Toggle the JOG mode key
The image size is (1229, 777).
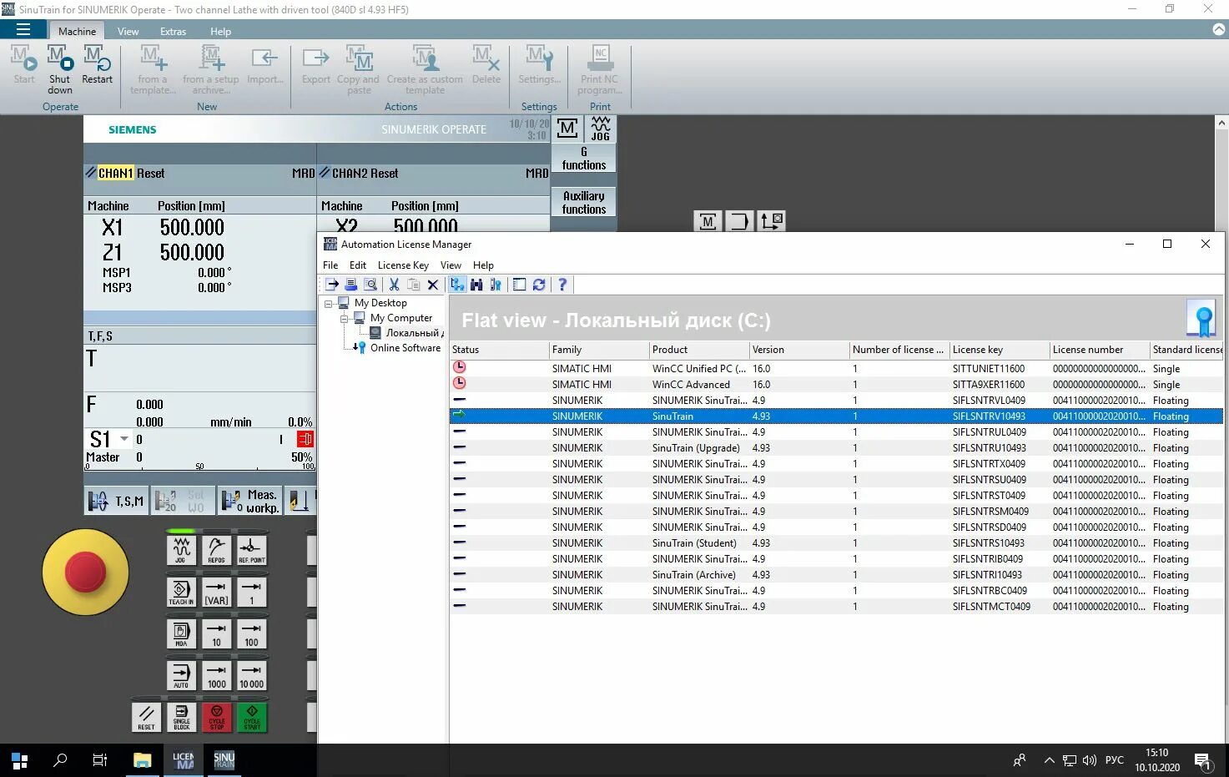[x=181, y=548]
